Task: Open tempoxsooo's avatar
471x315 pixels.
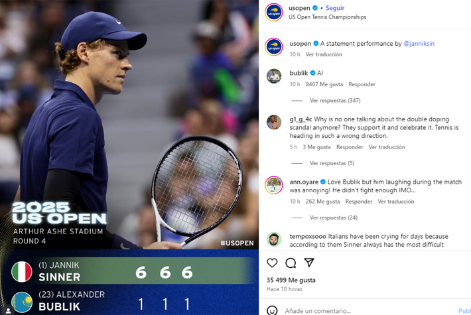Action: pyautogui.click(x=274, y=239)
